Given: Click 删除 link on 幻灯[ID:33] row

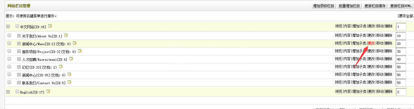Looking at the screenshot, I should click(389, 67).
